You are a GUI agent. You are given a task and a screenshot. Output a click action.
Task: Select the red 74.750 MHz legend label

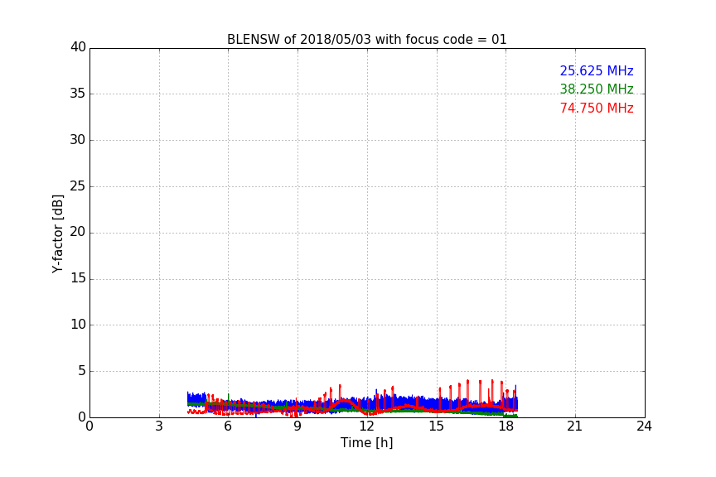click(x=597, y=108)
